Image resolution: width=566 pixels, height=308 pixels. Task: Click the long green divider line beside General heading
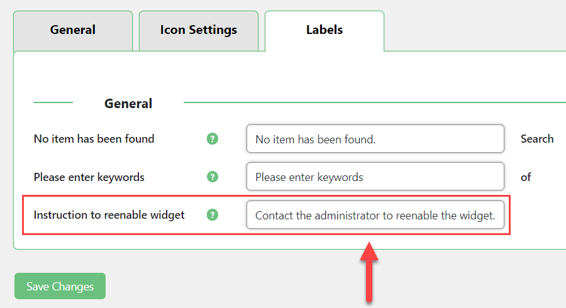(x=375, y=102)
